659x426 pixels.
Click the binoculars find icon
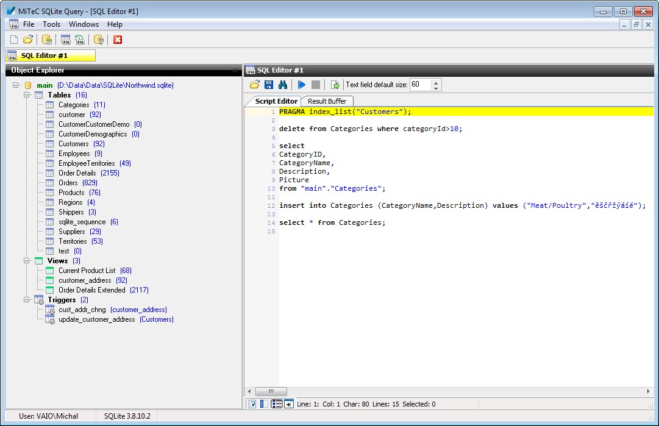283,85
